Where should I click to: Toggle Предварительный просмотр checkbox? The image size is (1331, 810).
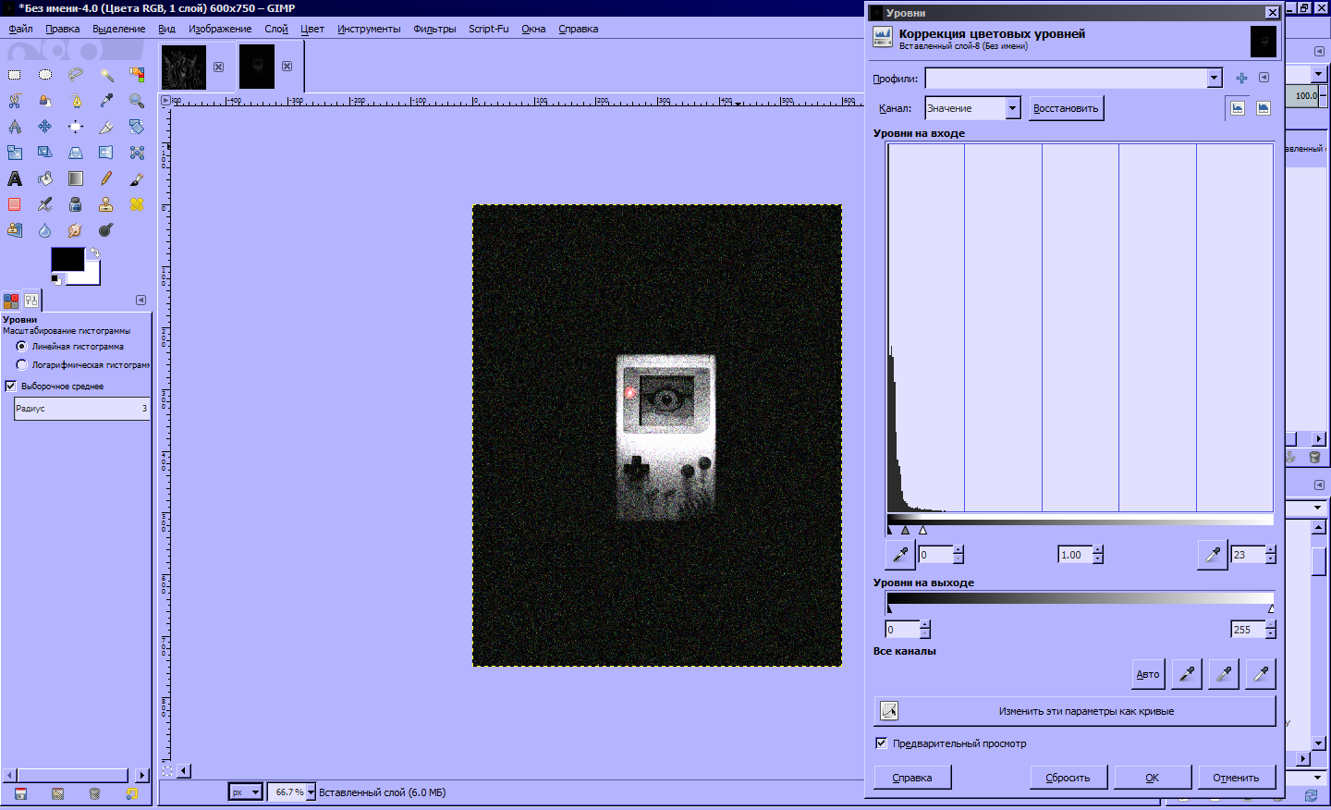(x=881, y=742)
